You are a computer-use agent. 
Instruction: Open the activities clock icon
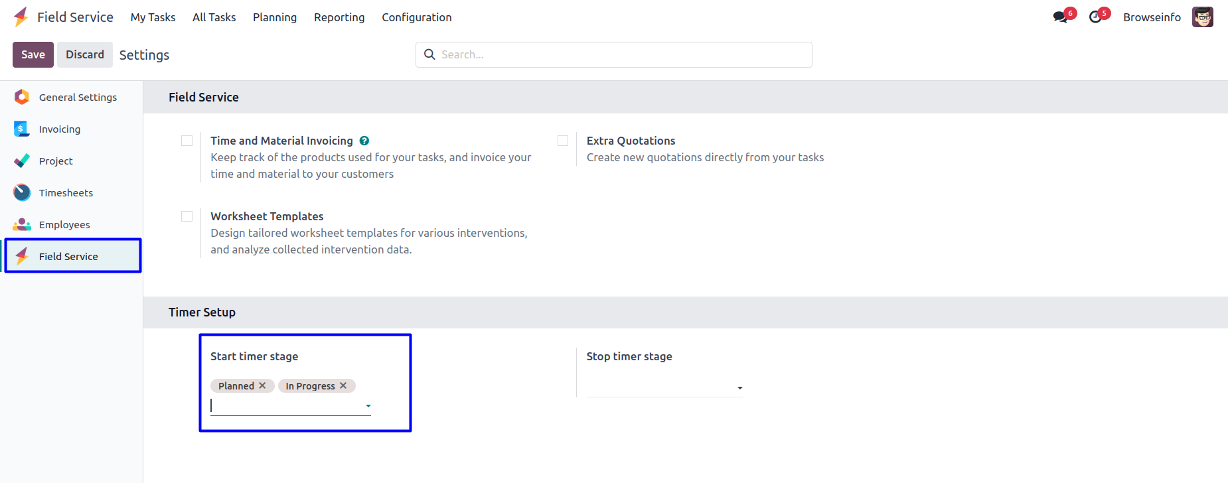1095,17
